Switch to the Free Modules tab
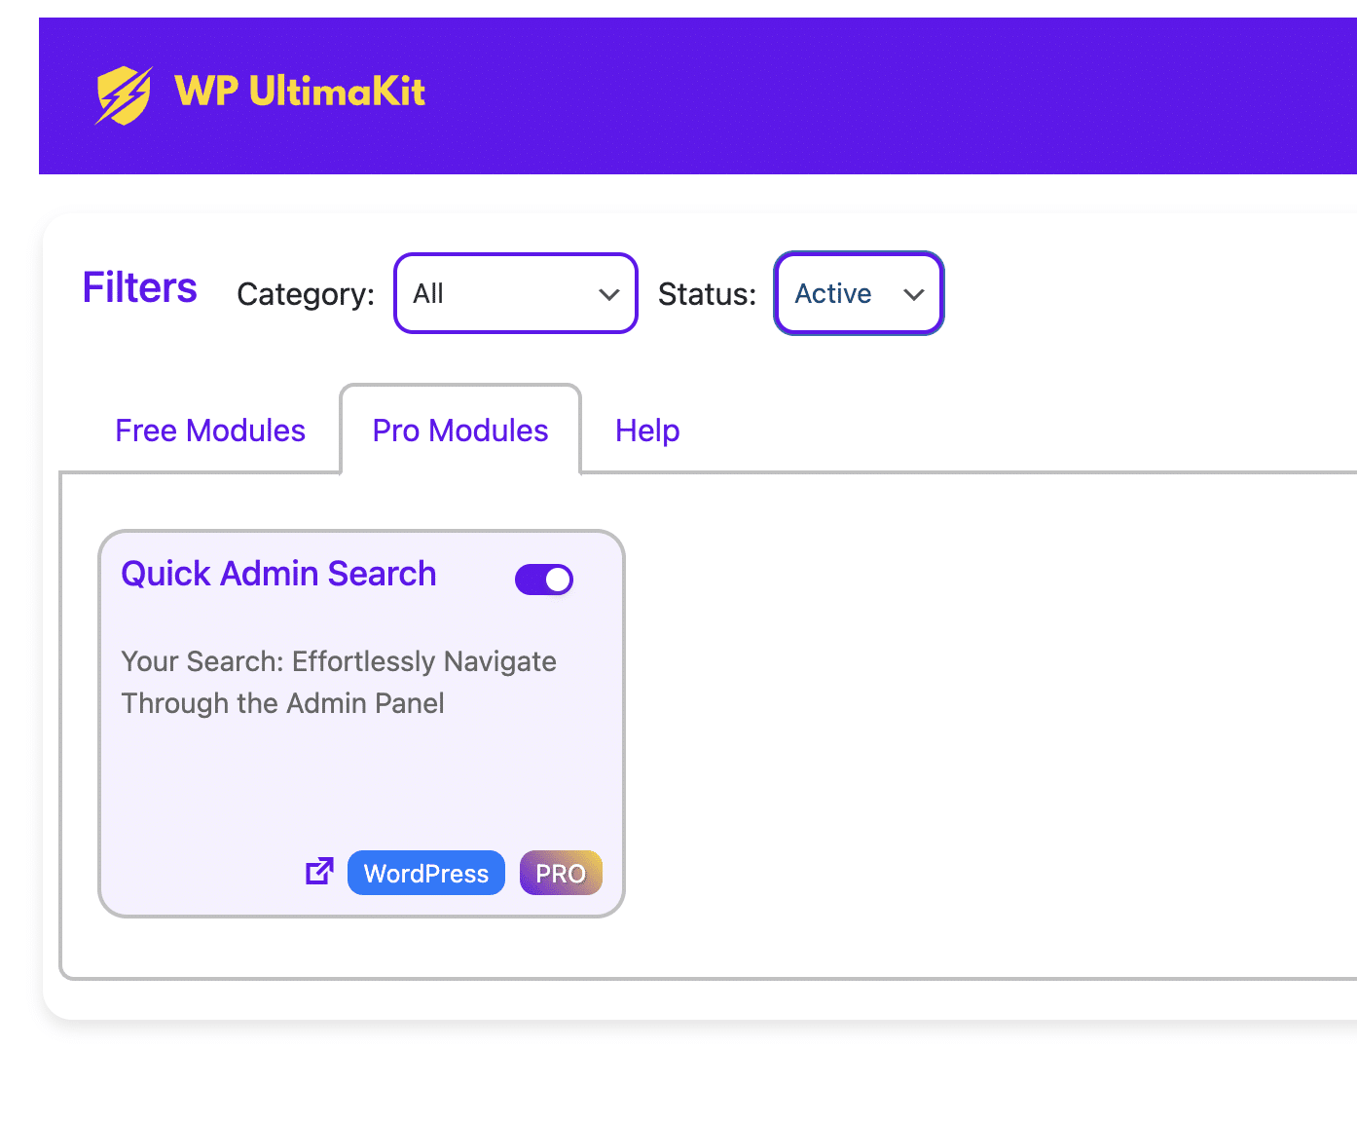 210,430
